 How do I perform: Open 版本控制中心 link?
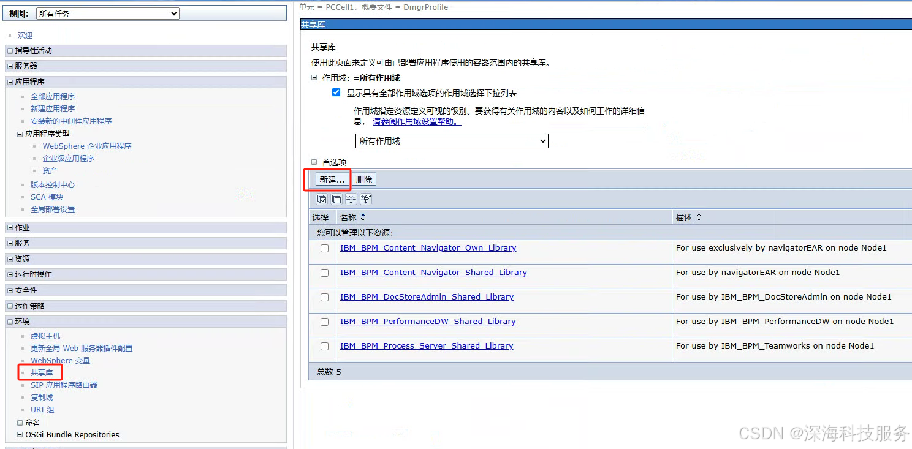point(53,185)
